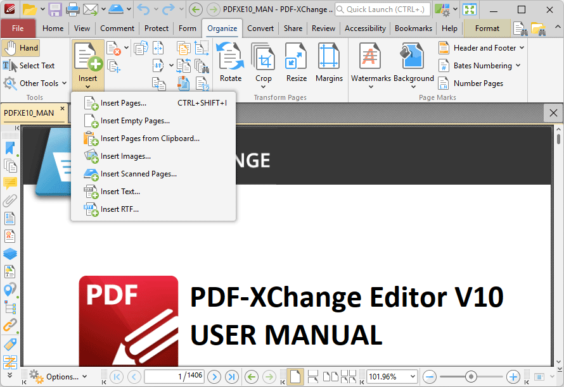Select the PDFXE10_MAN document tab
Viewport: 564px width, 387px height.
click(29, 113)
